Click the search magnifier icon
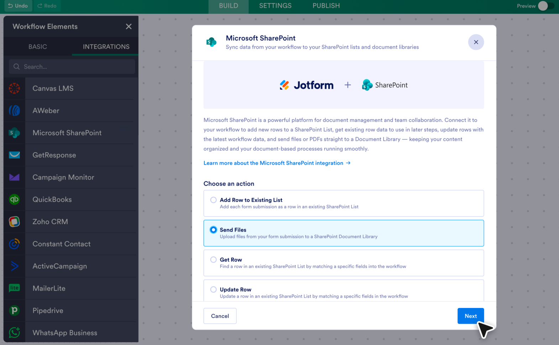Screen dimensions: 559x345 tap(16, 67)
